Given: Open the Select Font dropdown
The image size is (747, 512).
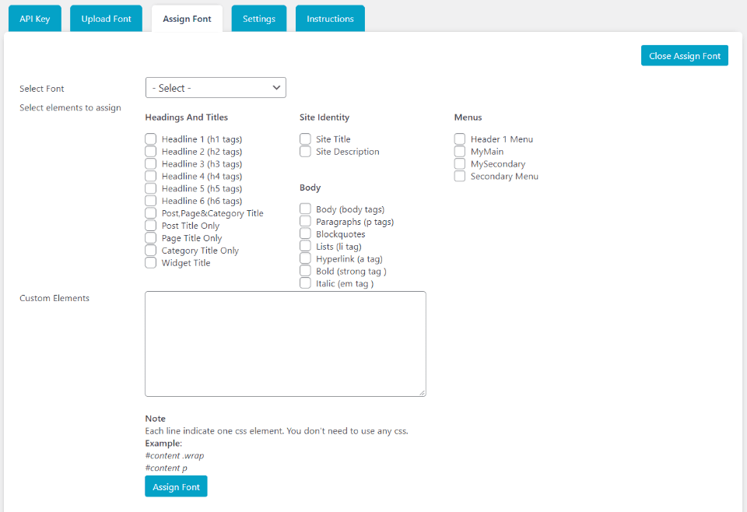Looking at the screenshot, I should [x=216, y=88].
